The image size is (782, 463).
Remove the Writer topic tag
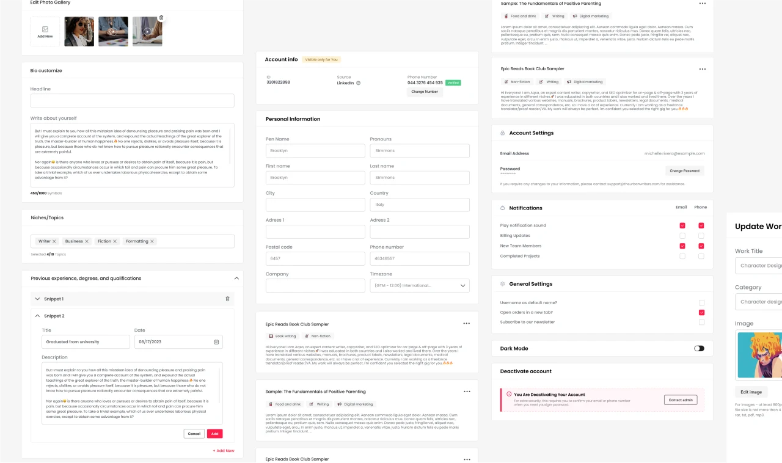[54, 241]
